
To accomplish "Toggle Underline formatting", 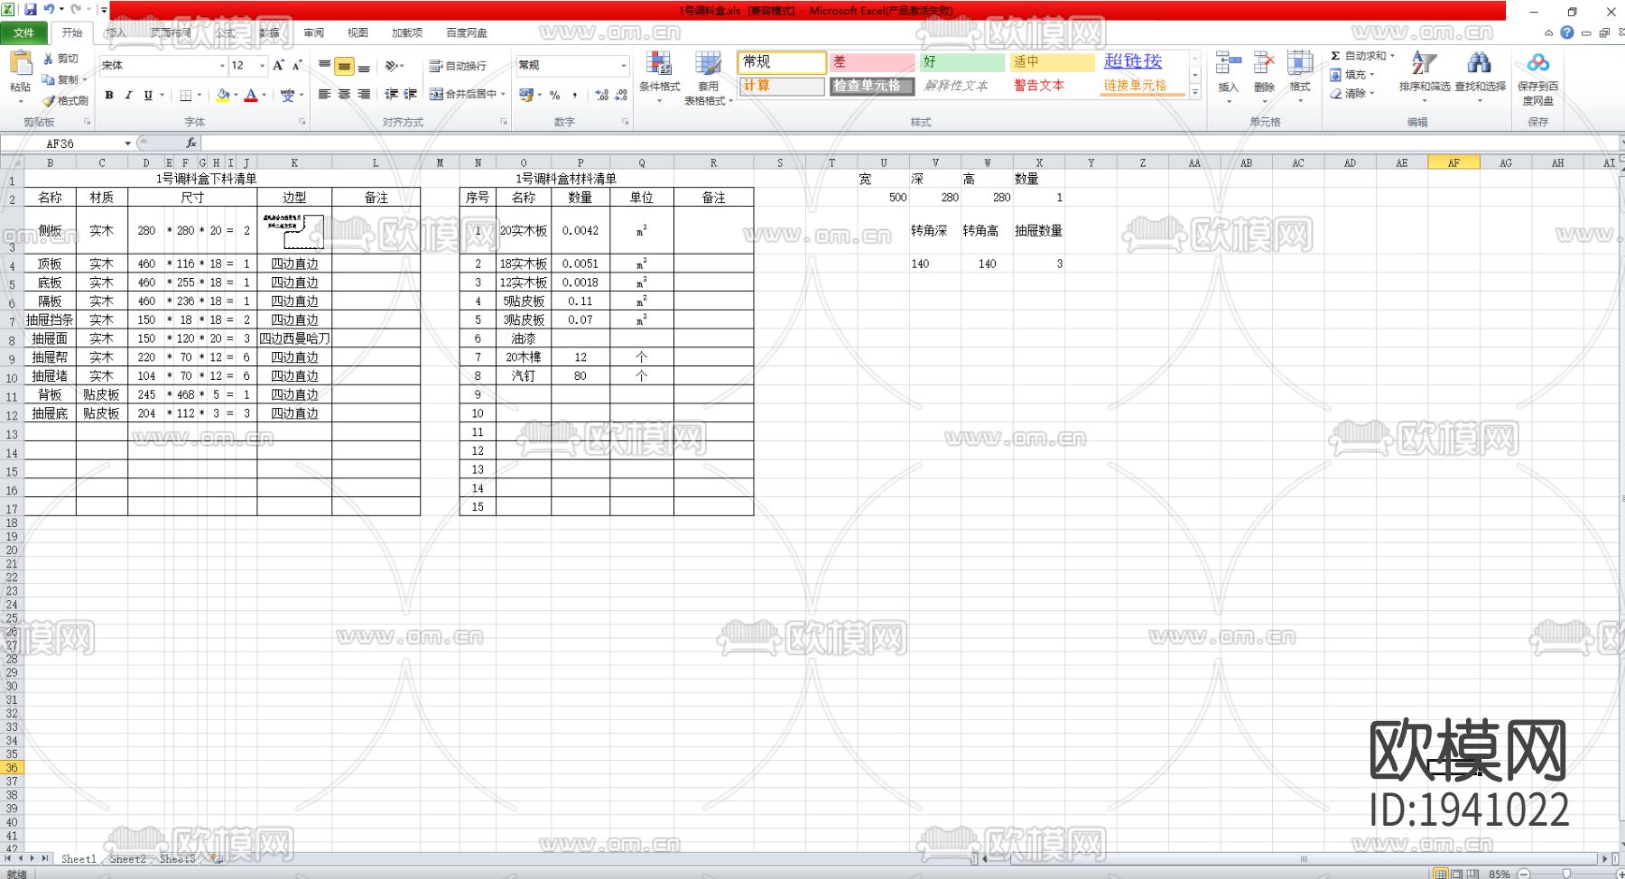I will [148, 95].
